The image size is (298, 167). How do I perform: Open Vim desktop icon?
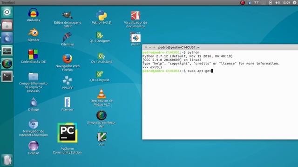[x=102, y=137]
